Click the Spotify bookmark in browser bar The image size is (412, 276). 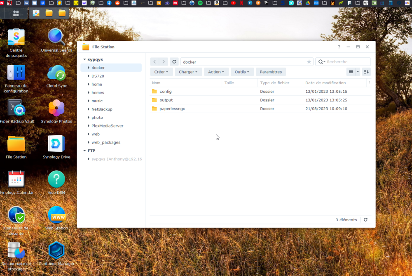coord(200,3)
